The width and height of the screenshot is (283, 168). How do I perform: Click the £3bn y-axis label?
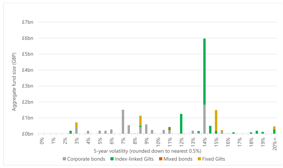[x=28, y=86]
